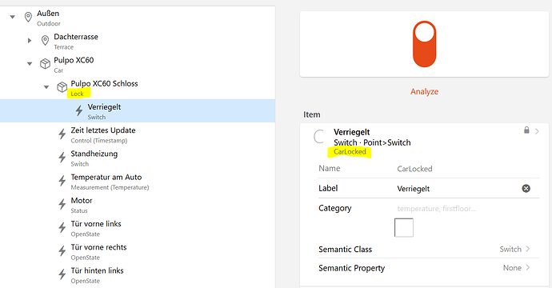552x288 pixels.
Task: Collapse the Pulpo XC60 car node
Action: [x=30, y=64]
